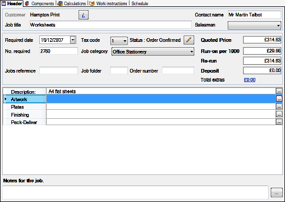Viewport: 285px width, 202px height.
Task: Click the Contact name field
Action: coord(254,15)
